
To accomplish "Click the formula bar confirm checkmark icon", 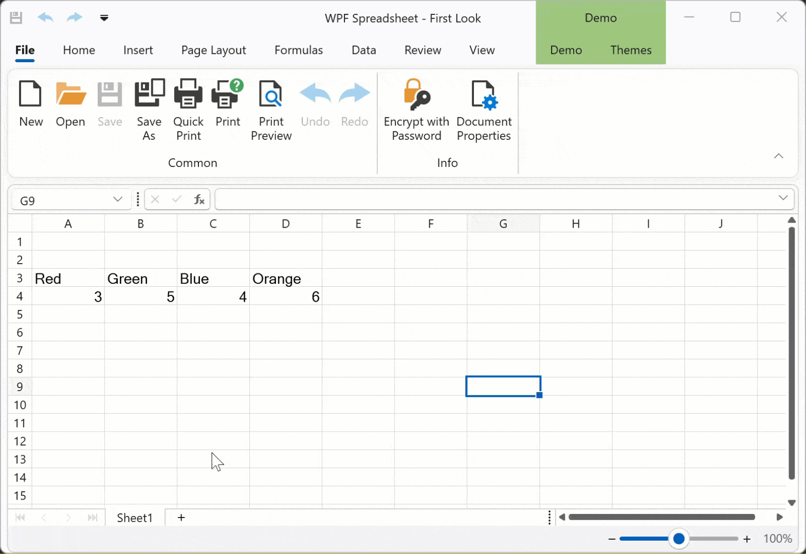I will coord(177,199).
